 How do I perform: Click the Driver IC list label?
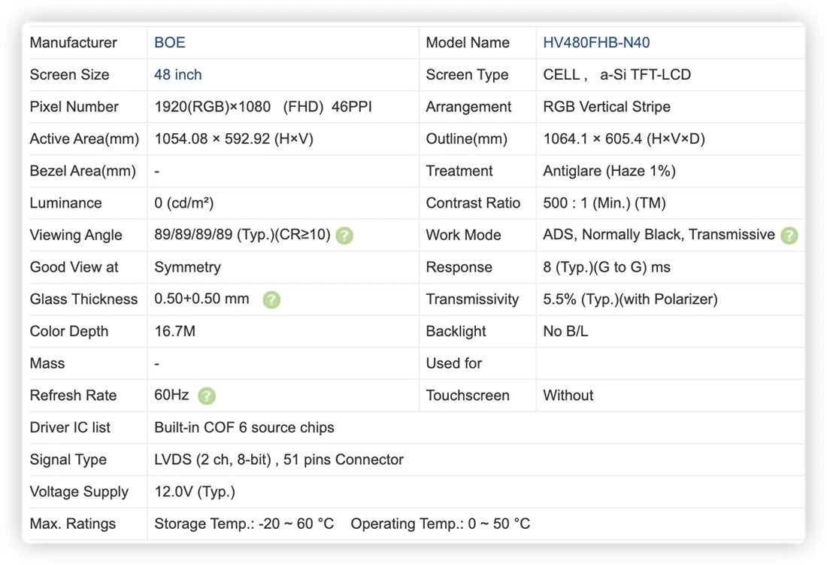tap(70, 428)
